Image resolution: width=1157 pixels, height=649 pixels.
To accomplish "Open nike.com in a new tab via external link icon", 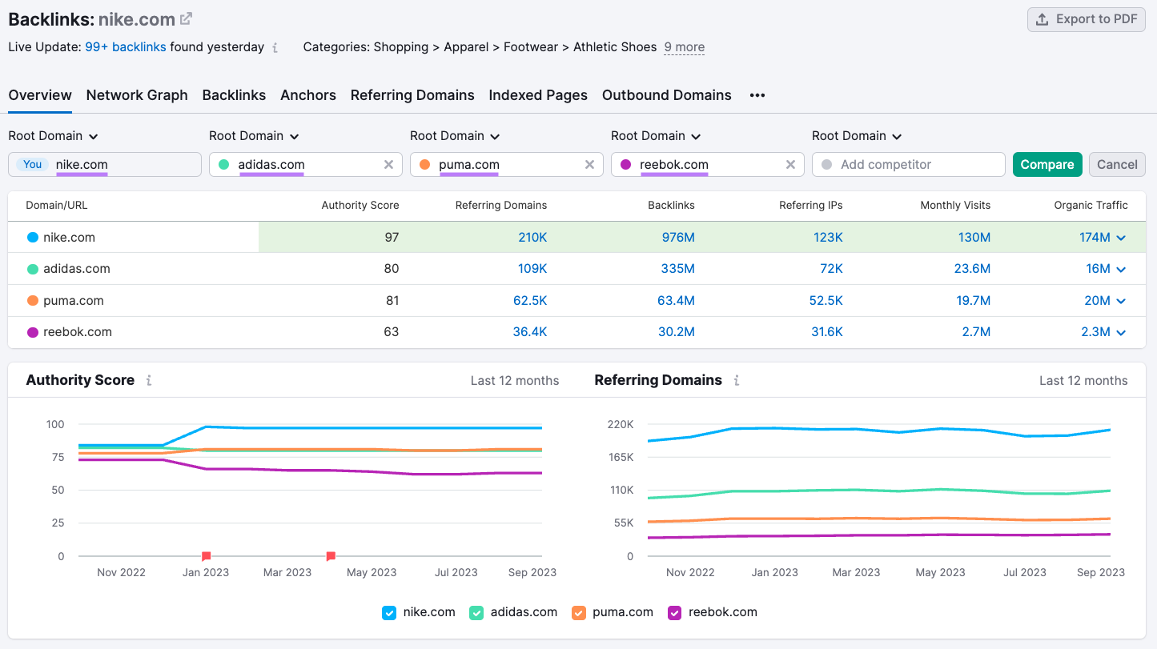I will (x=185, y=18).
